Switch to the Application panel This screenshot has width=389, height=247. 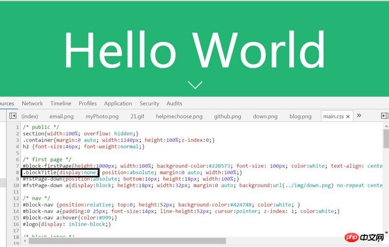tap(118, 104)
